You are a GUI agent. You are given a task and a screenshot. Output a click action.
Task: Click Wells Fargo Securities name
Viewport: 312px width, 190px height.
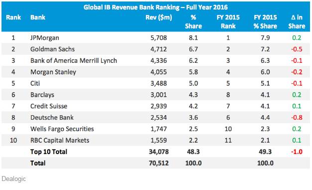pos(62,129)
